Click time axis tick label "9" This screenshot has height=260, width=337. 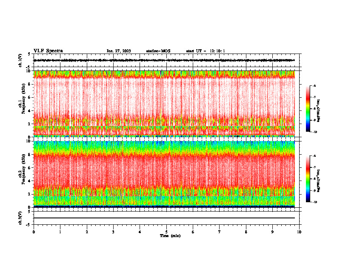point(272,232)
